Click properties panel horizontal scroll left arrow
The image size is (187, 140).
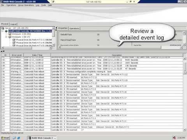(x=59, y=47)
